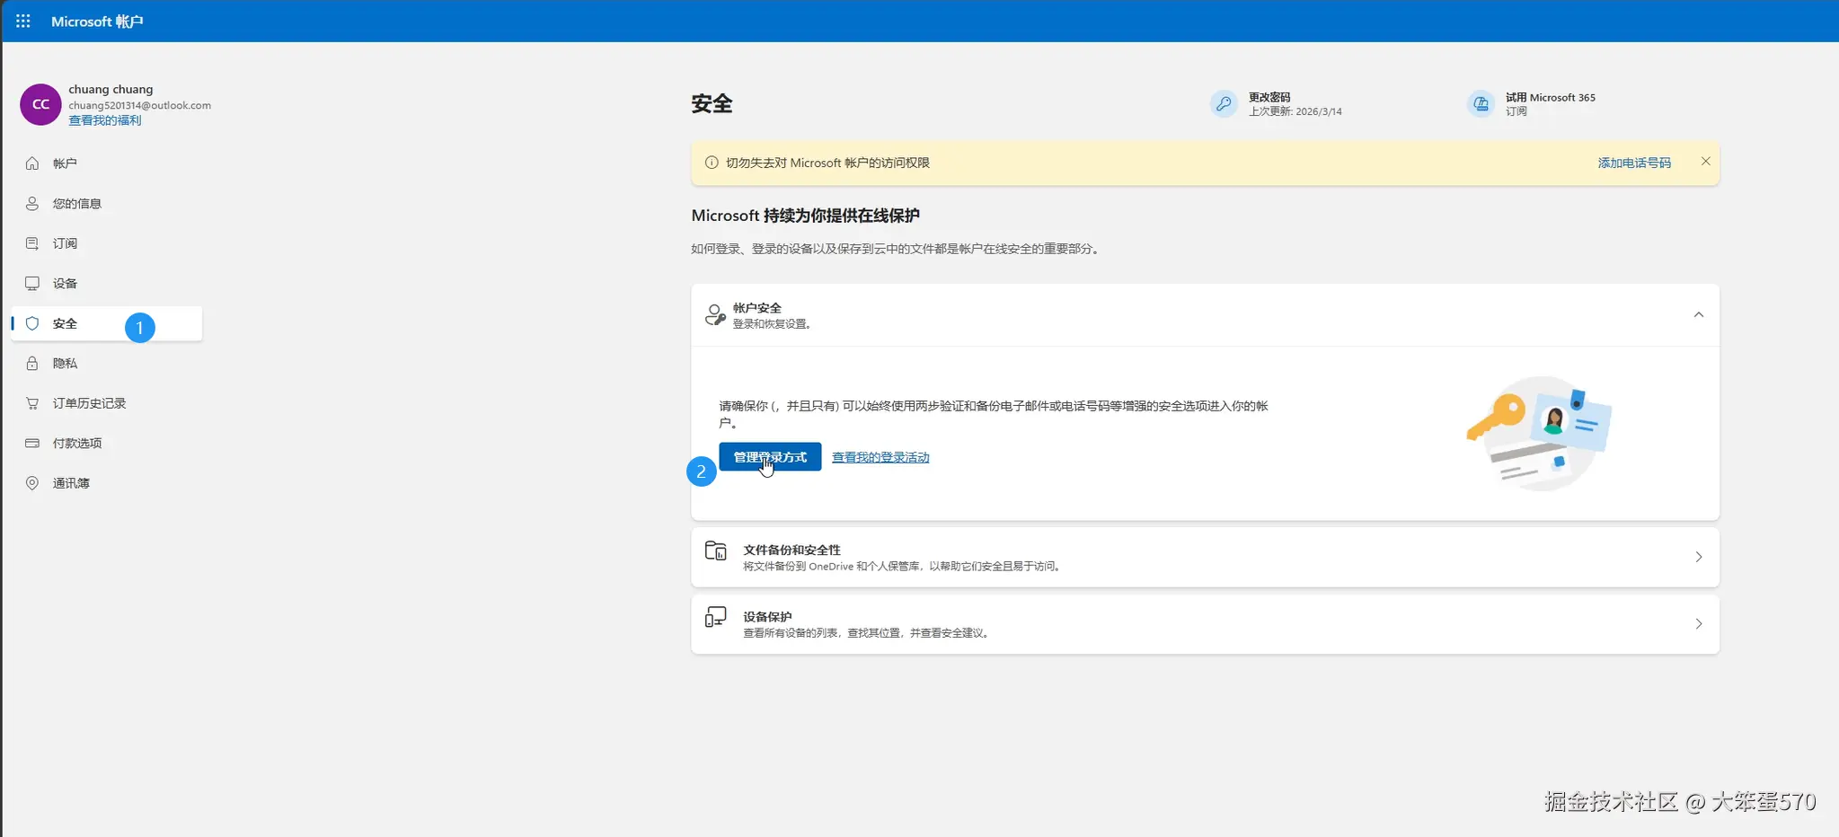Click the person icon beside 您的信息
Viewport: 1839px width, 837px height.
pyautogui.click(x=32, y=204)
